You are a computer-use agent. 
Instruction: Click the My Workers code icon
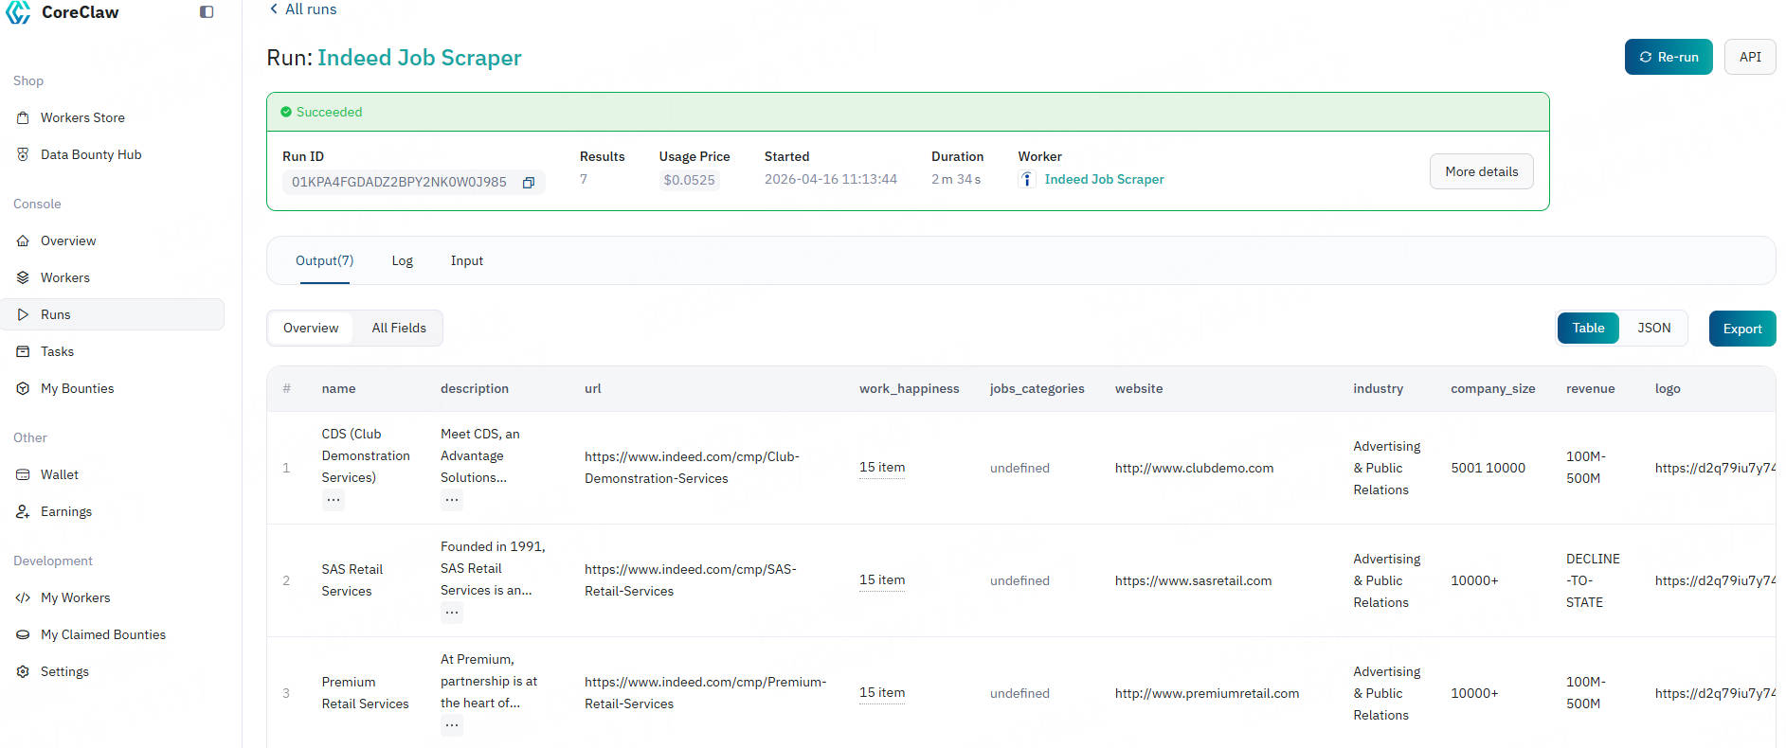click(x=23, y=597)
